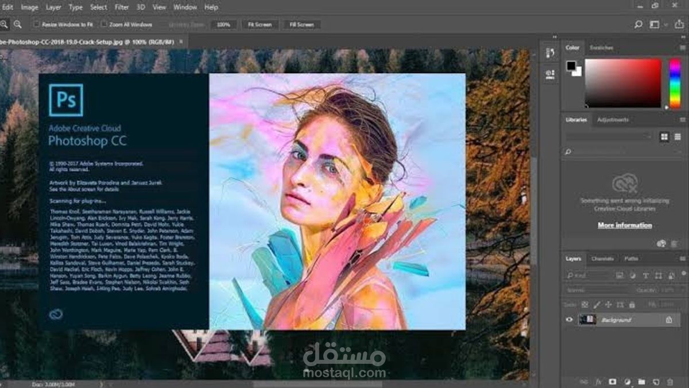Open the Filter menu
689x388 pixels.
pos(122,7)
